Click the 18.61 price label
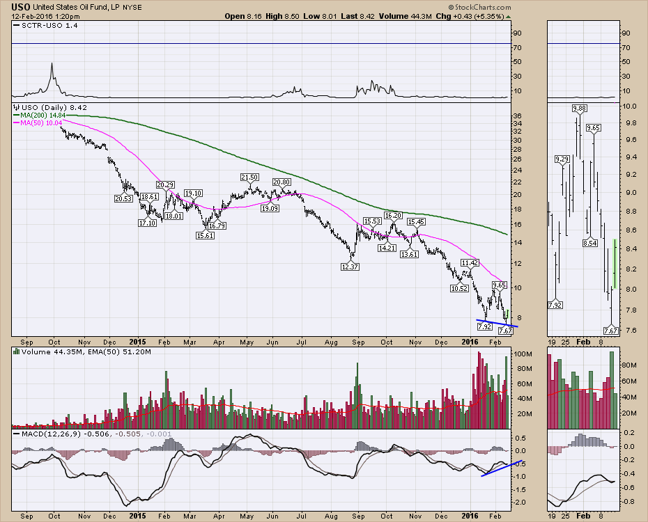The height and width of the screenshot is (522, 648). 149,196
